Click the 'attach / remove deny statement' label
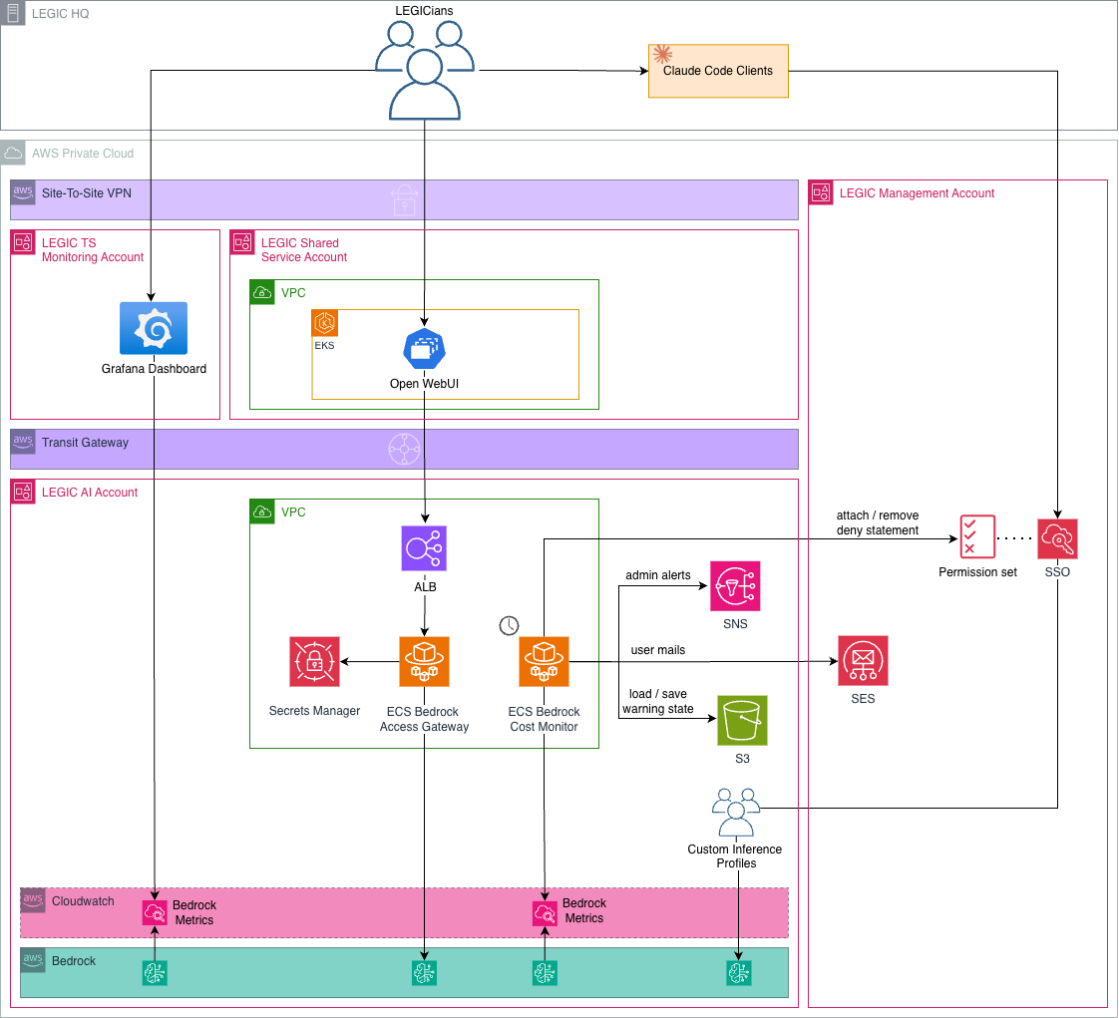This screenshot has height=1018, width=1119. (877, 522)
